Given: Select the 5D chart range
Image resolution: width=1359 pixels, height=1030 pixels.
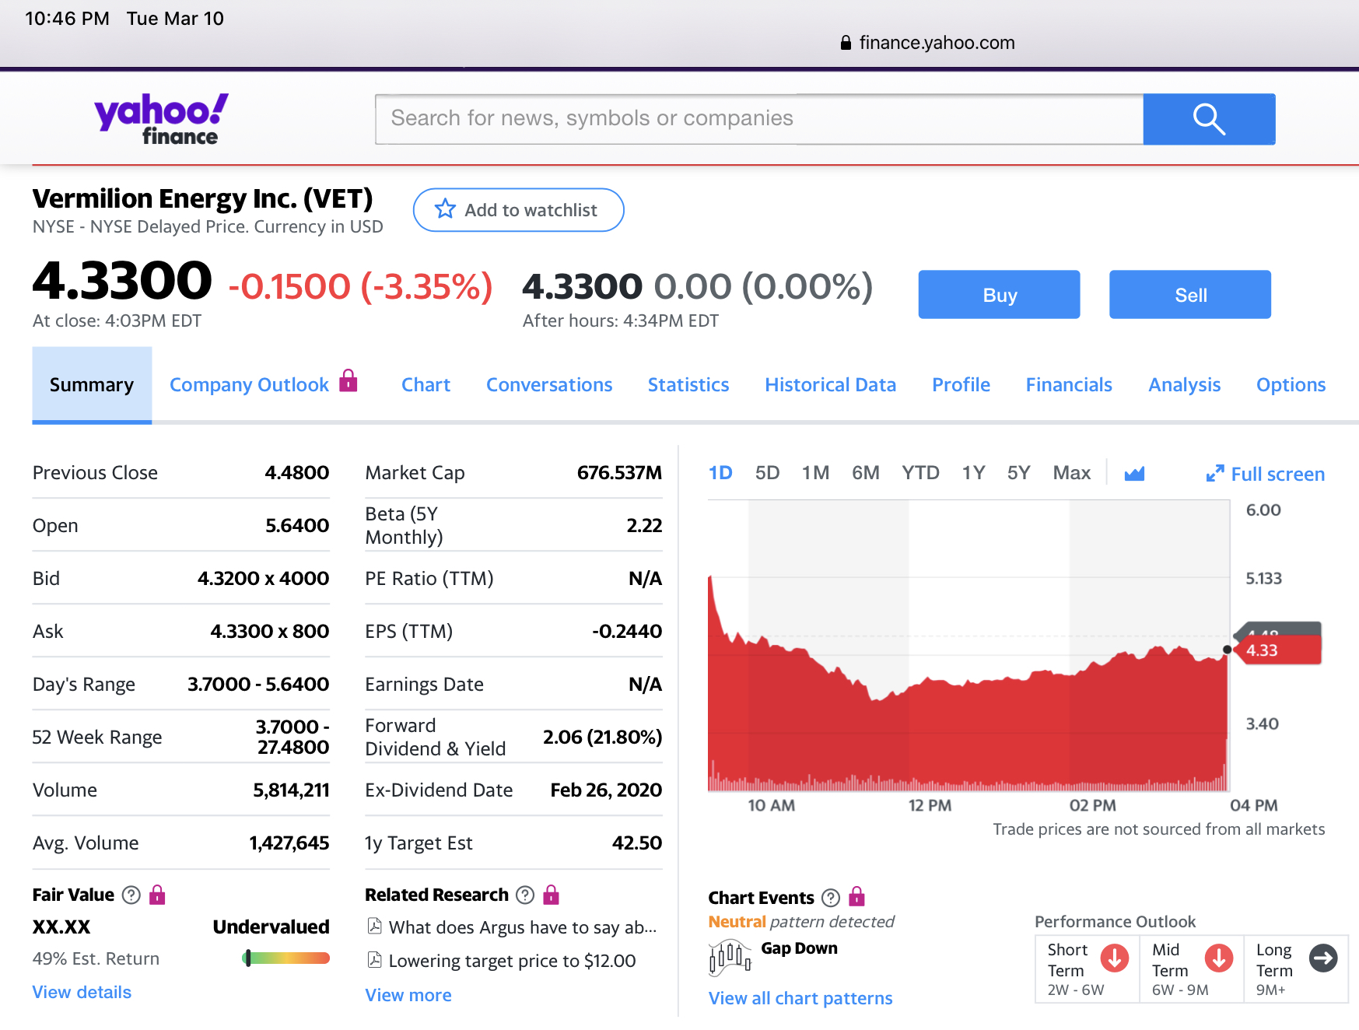Looking at the screenshot, I should point(767,473).
